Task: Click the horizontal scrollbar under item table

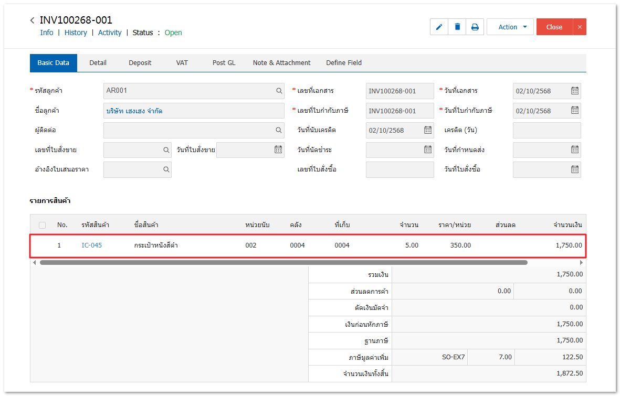Action: click(283, 262)
